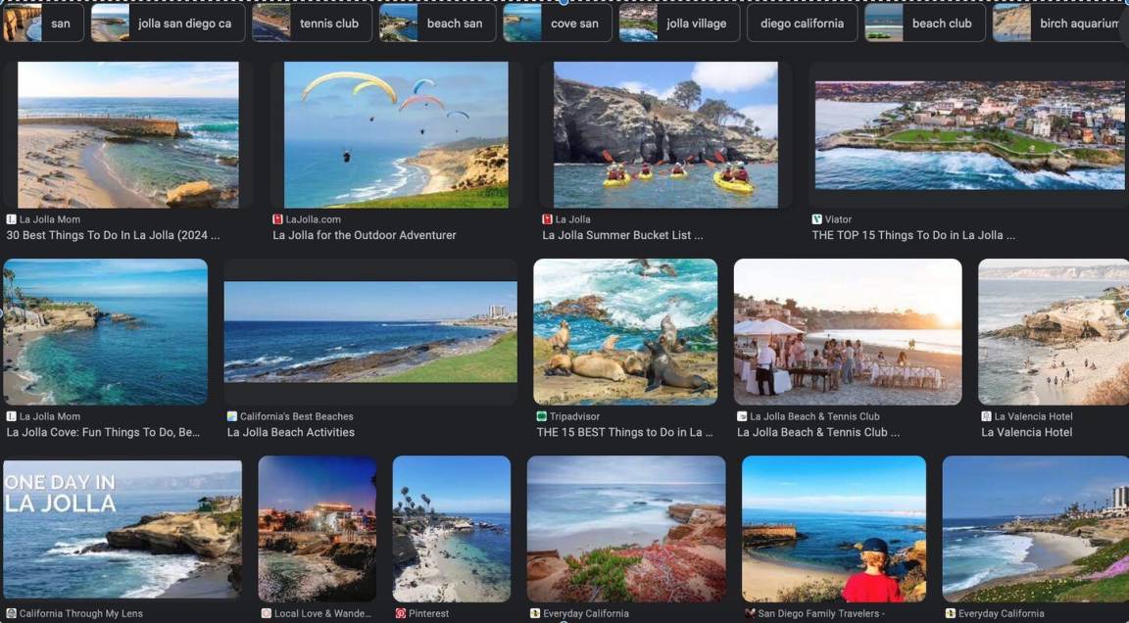Open "THE TOP 15 Things To Do" Viator link
This screenshot has width=1129, height=623.
tap(913, 235)
